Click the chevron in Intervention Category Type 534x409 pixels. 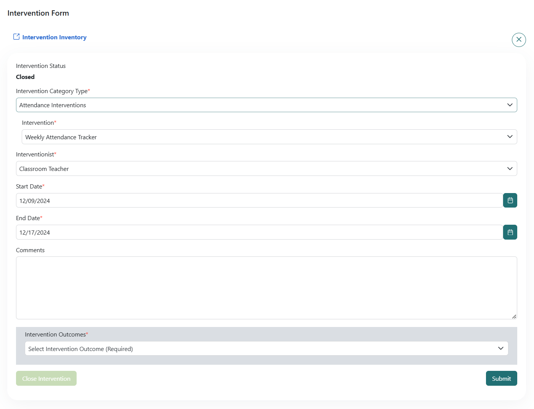click(510, 105)
